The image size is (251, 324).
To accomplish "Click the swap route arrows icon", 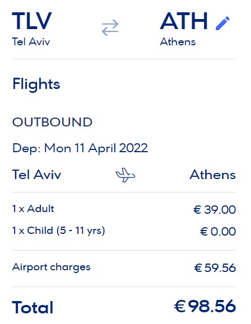I will pyautogui.click(x=110, y=27).
